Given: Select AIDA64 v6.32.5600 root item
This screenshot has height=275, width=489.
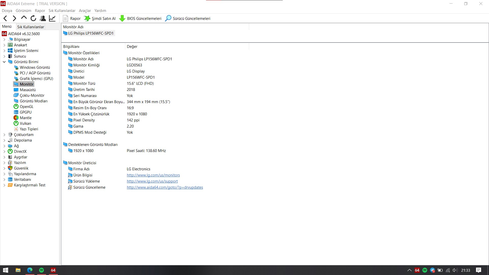Looking at the screenshot, I should [21, 34].
